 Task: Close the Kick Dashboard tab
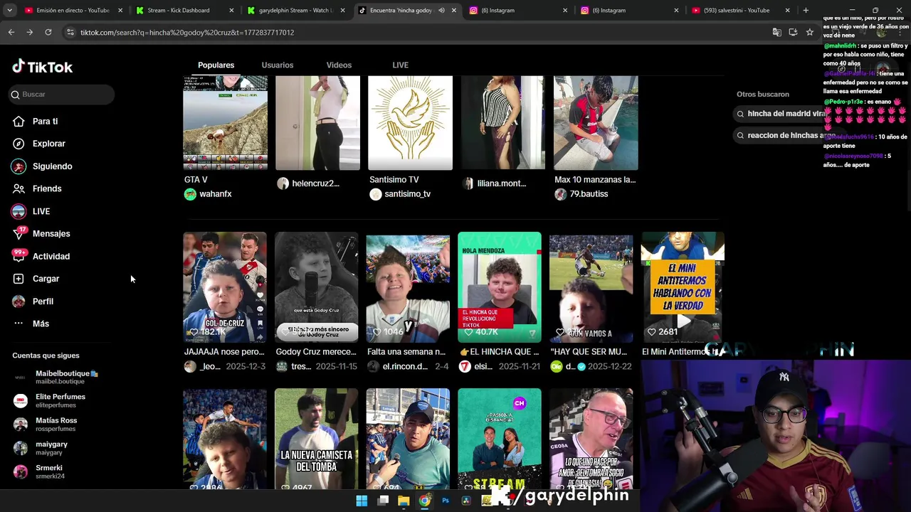tap(232, 11)
